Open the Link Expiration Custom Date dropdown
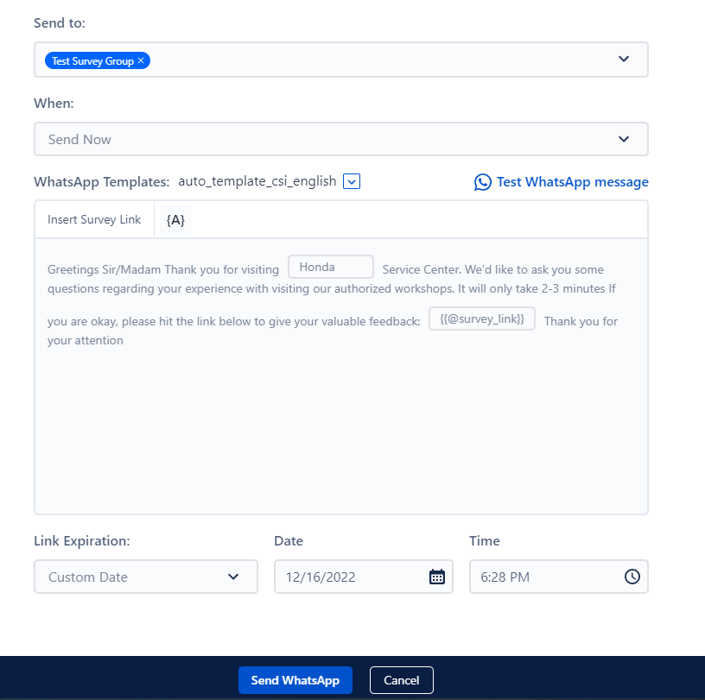 pos(145,577)
